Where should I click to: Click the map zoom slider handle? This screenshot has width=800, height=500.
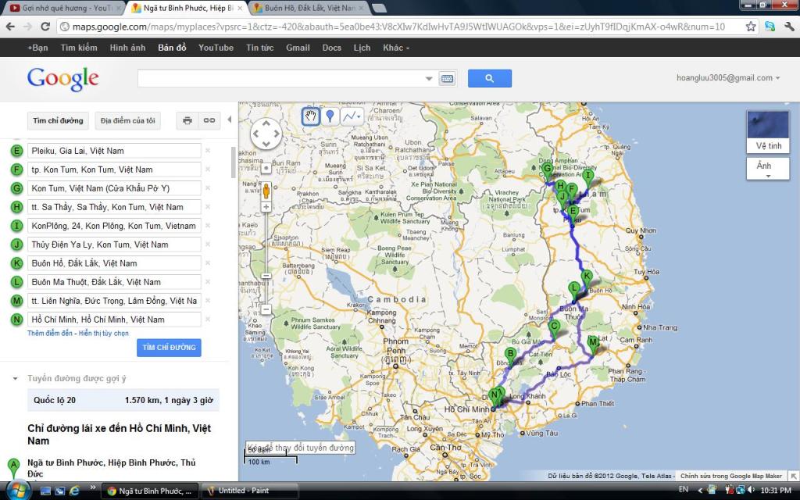[x=266, y=276]
